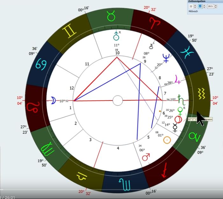Click house number 4 label
Screen dimensions: 223x199
pyautogui.click(x=118, y=148)
